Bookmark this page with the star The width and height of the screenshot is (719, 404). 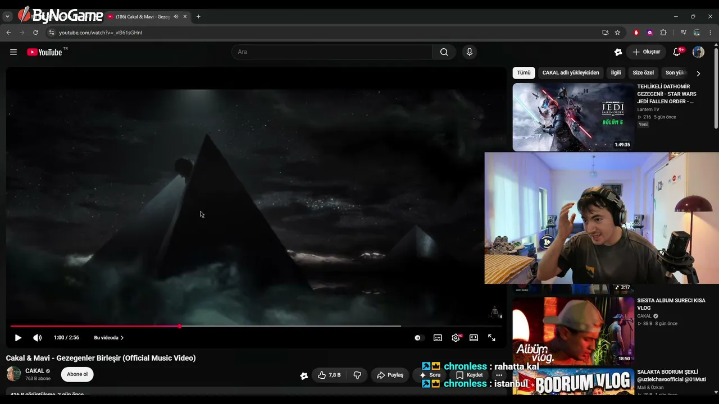pos(617,33)
